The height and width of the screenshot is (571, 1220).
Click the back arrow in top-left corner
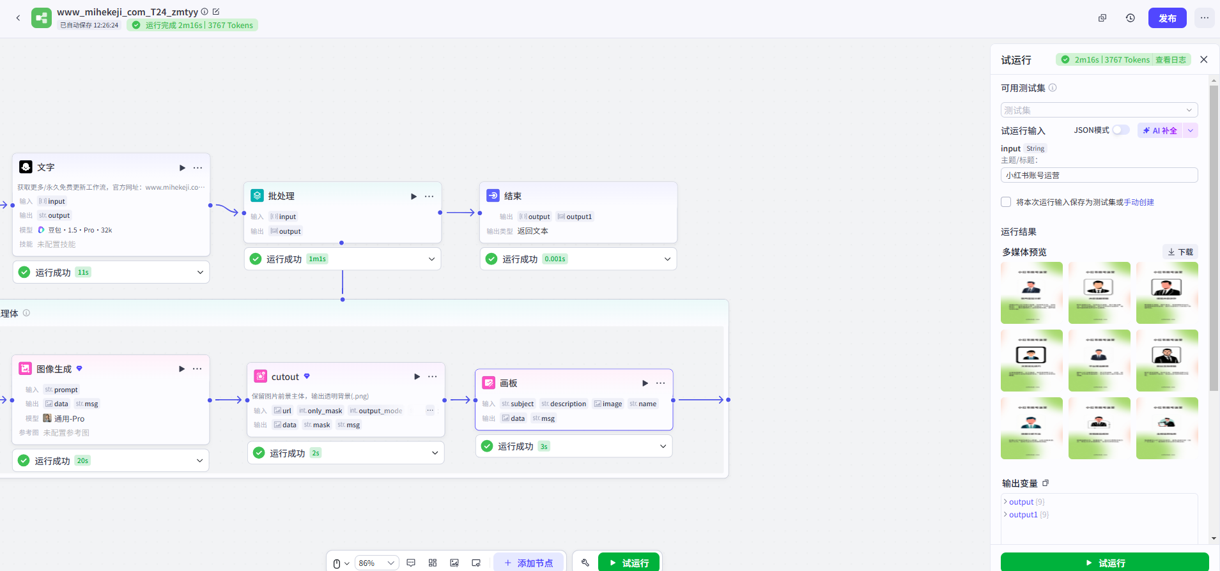tap(18, 18)
